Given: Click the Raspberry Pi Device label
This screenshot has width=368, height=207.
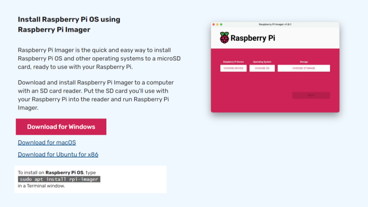Looking at the screenshot, I should point(233,62).
